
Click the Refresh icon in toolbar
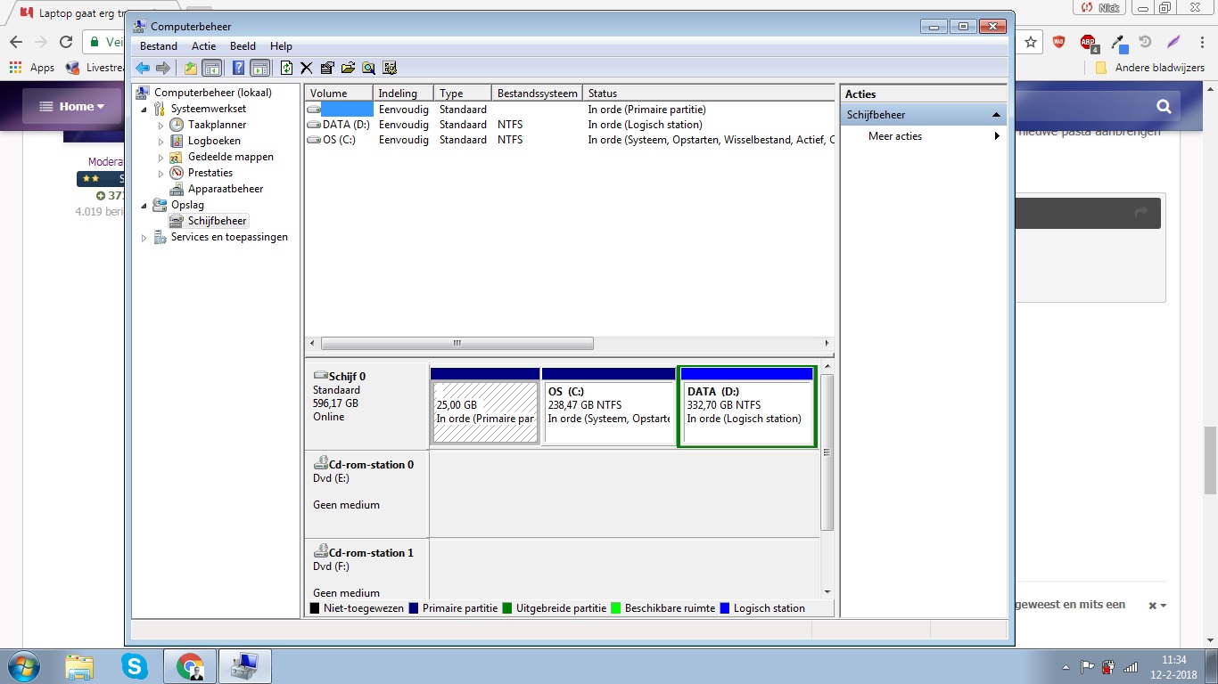(286, 68)
